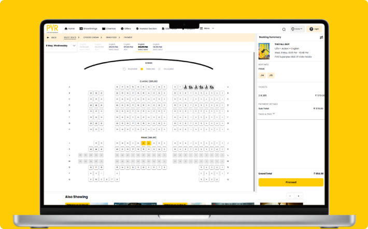368x229 pixels.
Task: Select the last wheelchair seat in row A
Action: coord(211,87)
